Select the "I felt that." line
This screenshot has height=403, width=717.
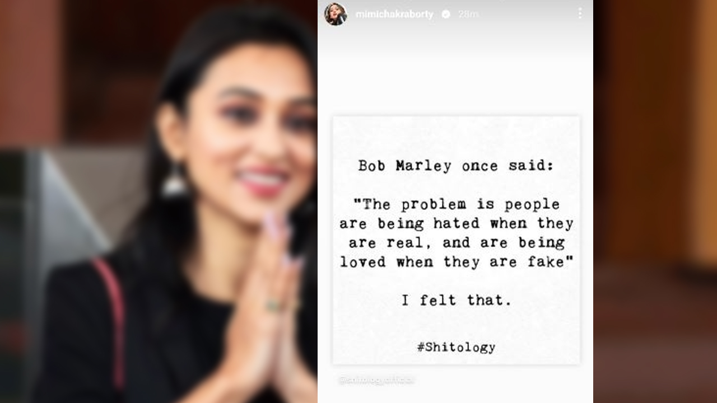point(457,301)
